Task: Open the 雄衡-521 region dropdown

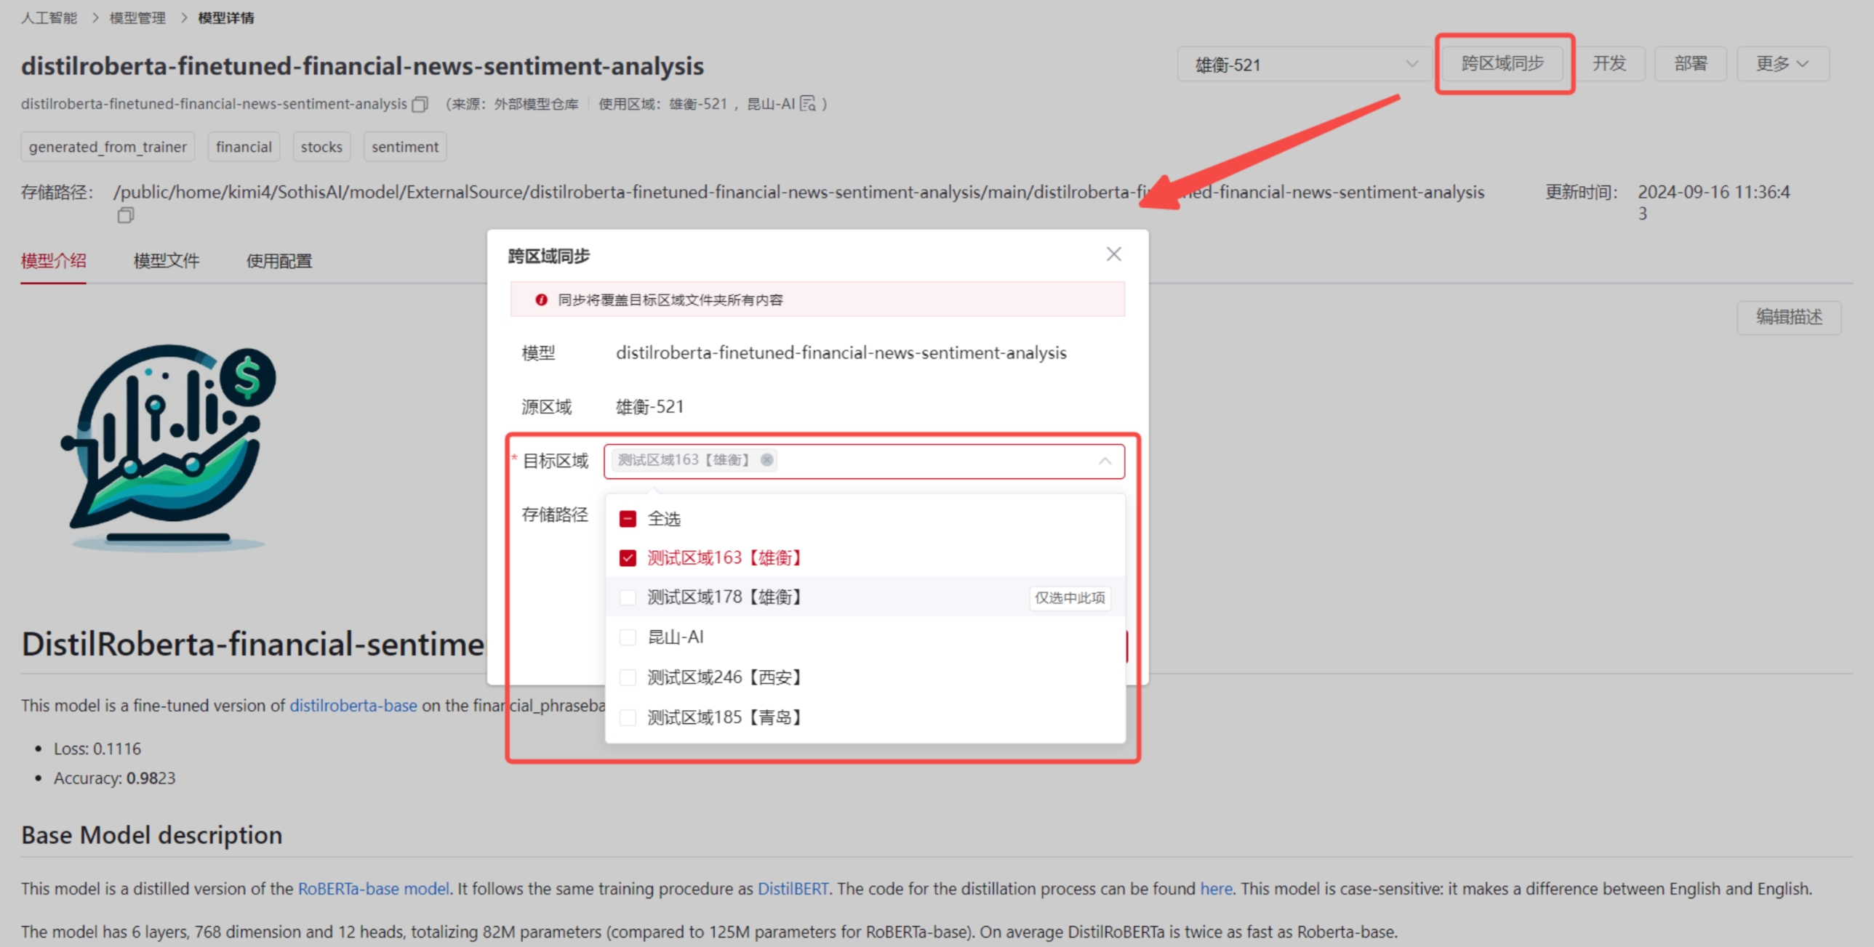Action: 1305,65
